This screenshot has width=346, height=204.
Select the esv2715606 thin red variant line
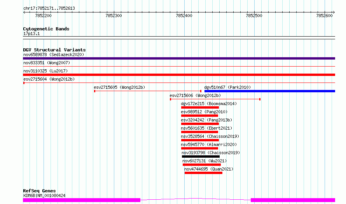[x=215, y=99]
